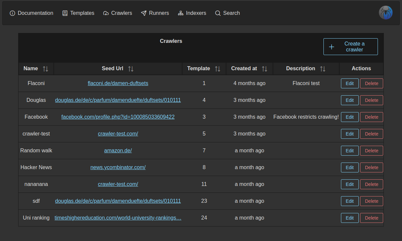Viewport: 402px width, 241px height.
Task: Sort table by Created at arrows
Action: [x=265, y=69]
